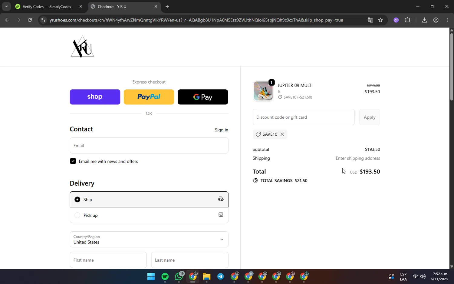
Task: Click the Pick up store icon
Action: 221,215
